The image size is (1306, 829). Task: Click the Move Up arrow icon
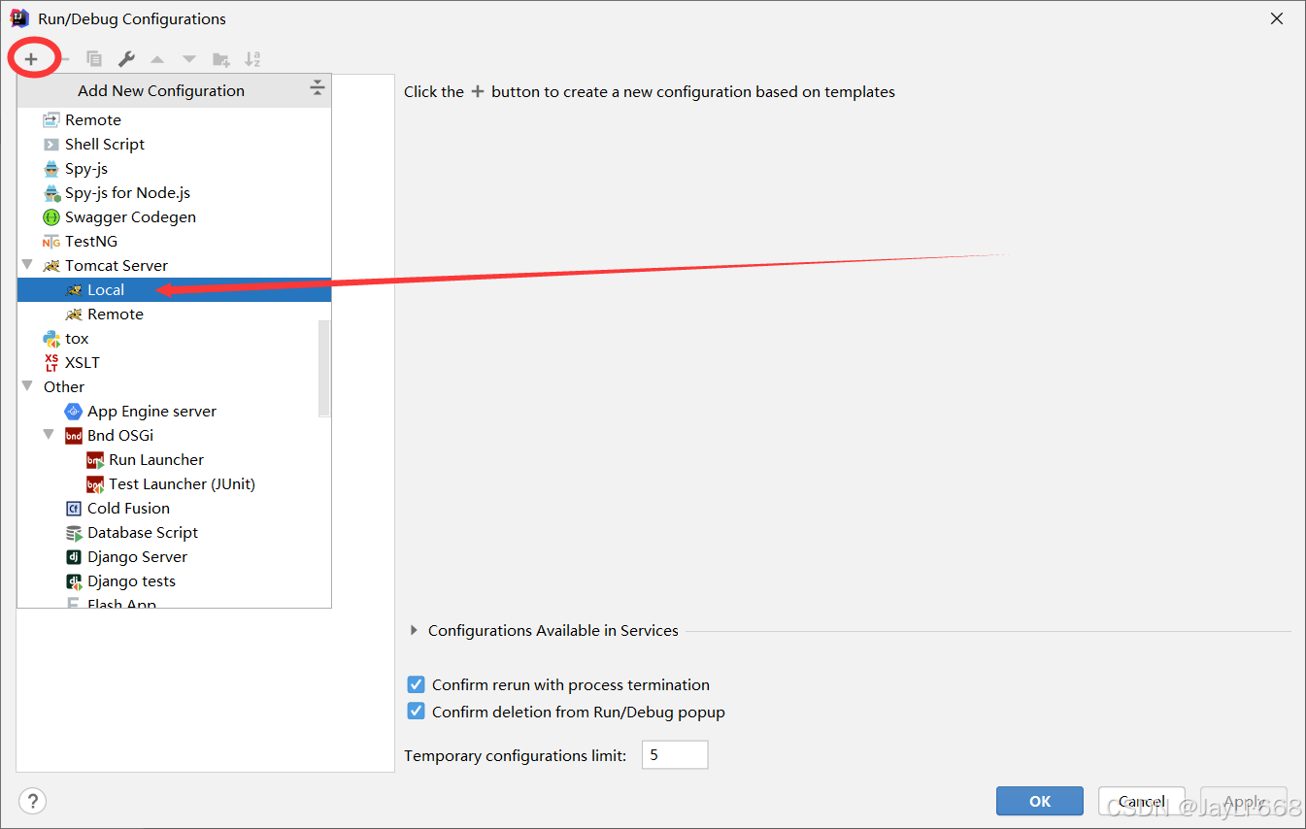157,59
